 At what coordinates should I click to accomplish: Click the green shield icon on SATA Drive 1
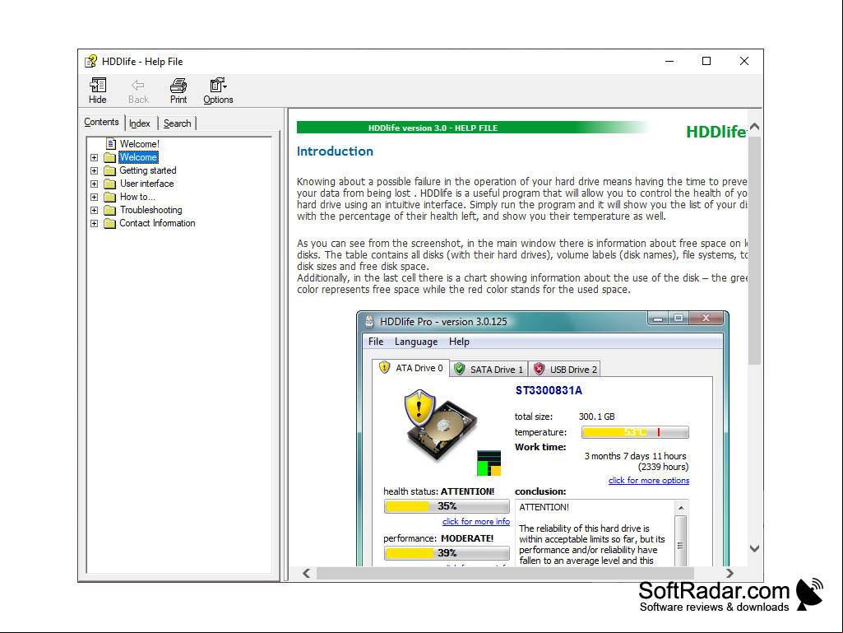click(x=459, y=369)
